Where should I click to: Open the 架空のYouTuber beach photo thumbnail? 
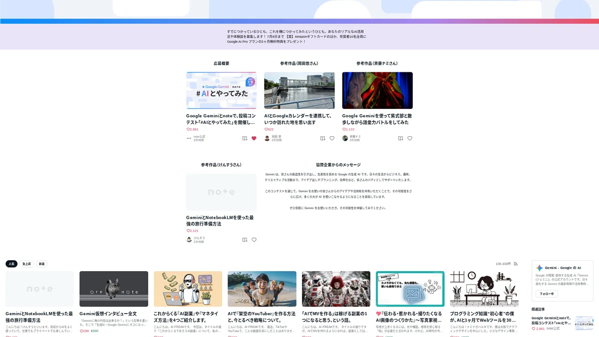coord(262,289)
